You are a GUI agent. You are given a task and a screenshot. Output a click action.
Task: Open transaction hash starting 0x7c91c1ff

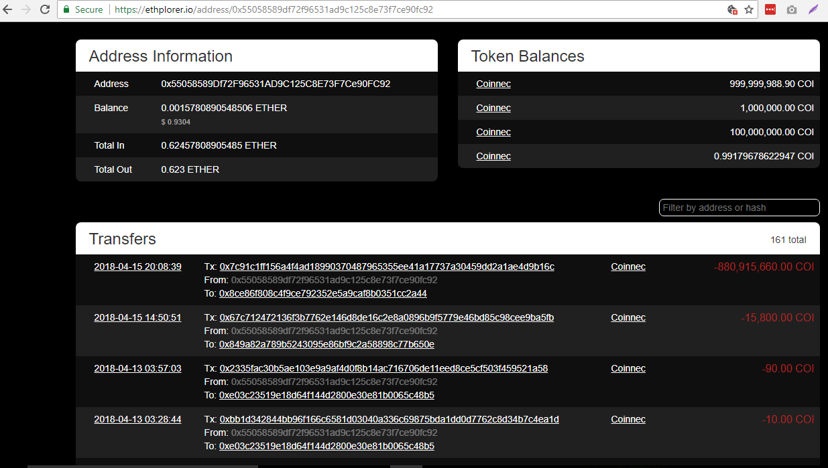[x=387, y=266]
